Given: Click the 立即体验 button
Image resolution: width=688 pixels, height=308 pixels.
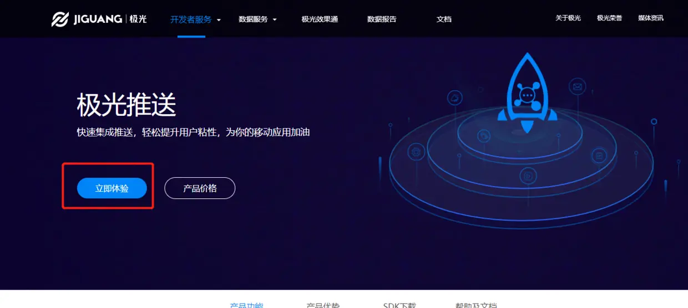Looking at the screenshot, I should (112, 188).
